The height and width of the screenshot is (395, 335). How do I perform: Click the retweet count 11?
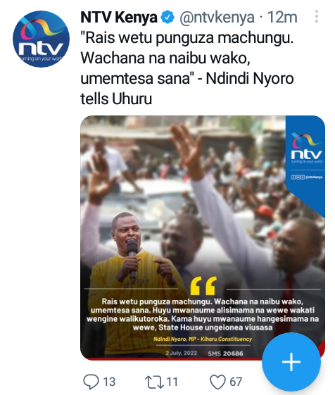(x=172, y=382)
